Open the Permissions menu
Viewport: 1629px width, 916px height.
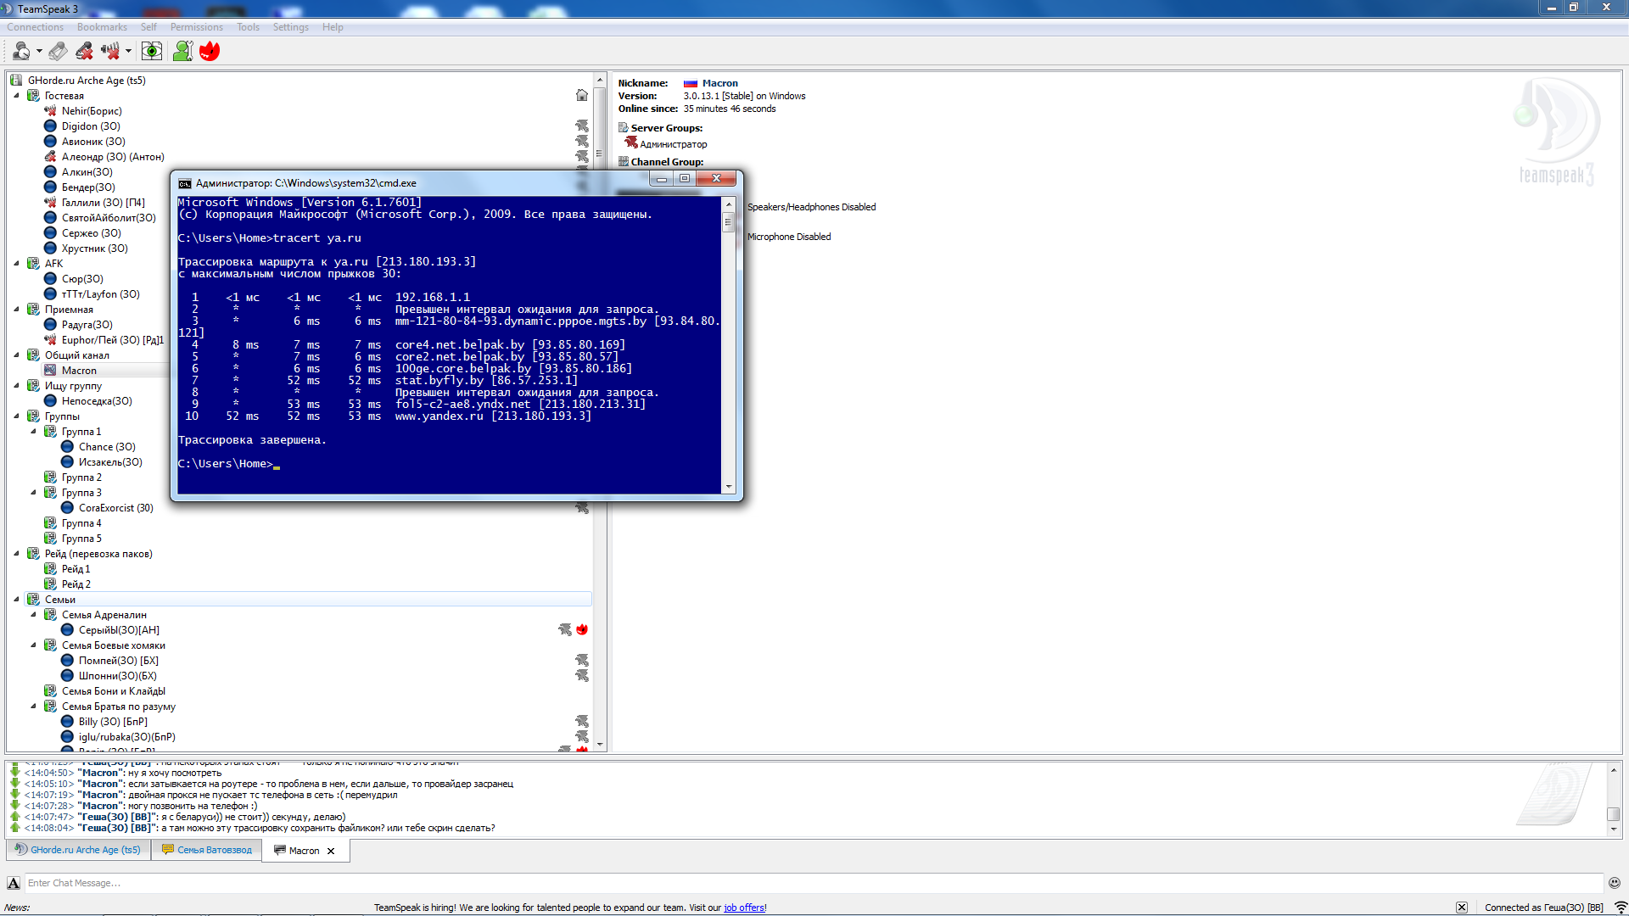pos(196,27)
